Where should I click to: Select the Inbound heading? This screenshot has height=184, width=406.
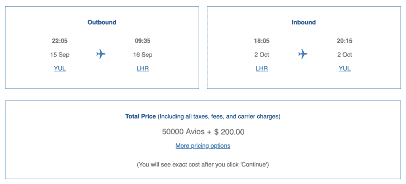pos(304,22)
